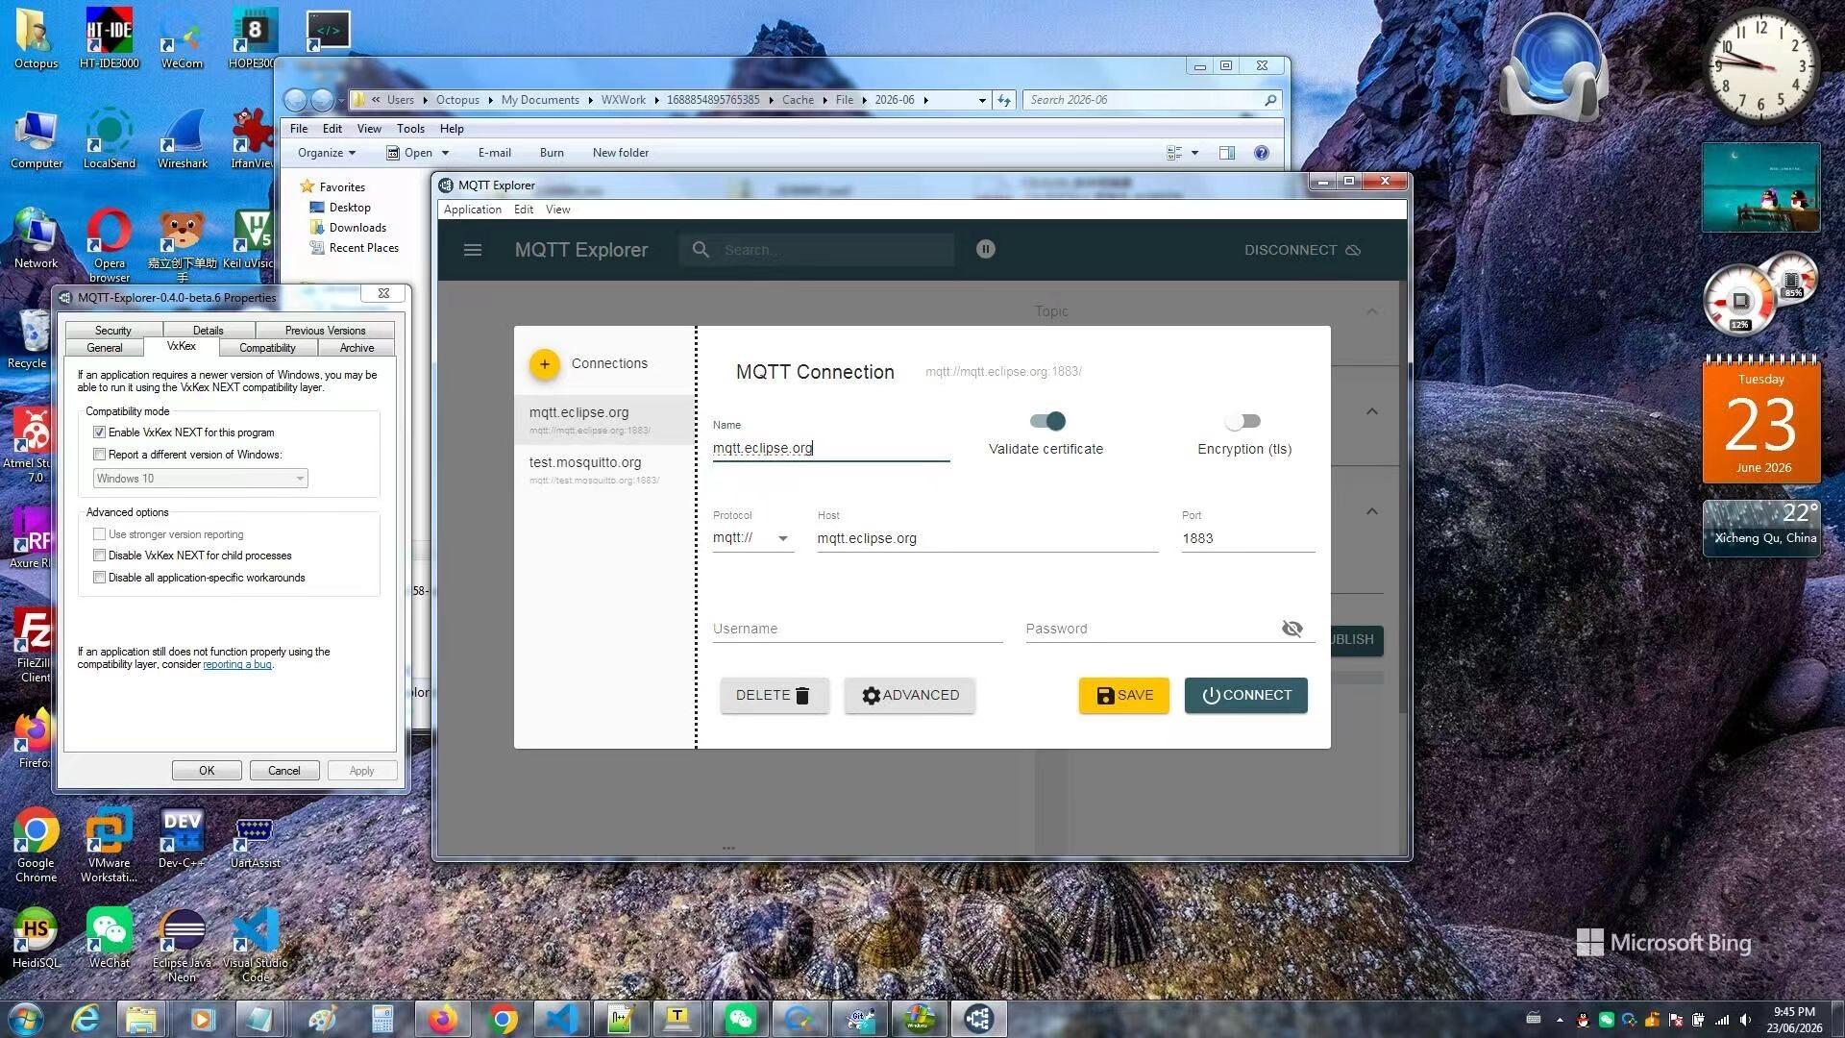
Task: Open the Tools menu in Explorer window
Action: tap(410, 129)
